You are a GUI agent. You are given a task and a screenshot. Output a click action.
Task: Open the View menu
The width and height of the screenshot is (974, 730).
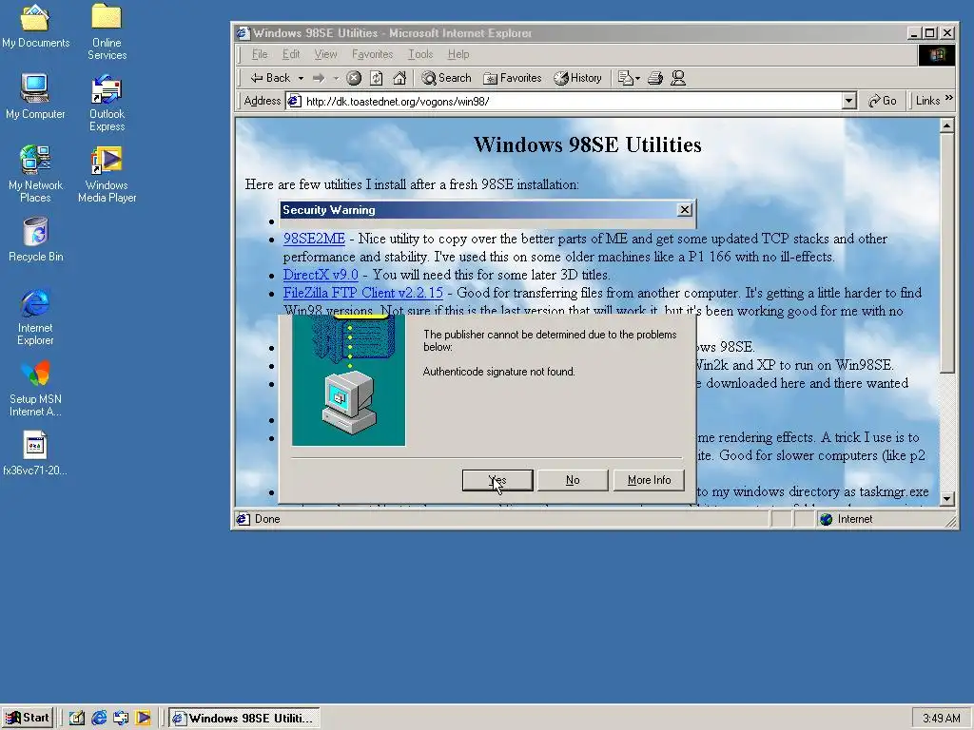tap(325, 54)
